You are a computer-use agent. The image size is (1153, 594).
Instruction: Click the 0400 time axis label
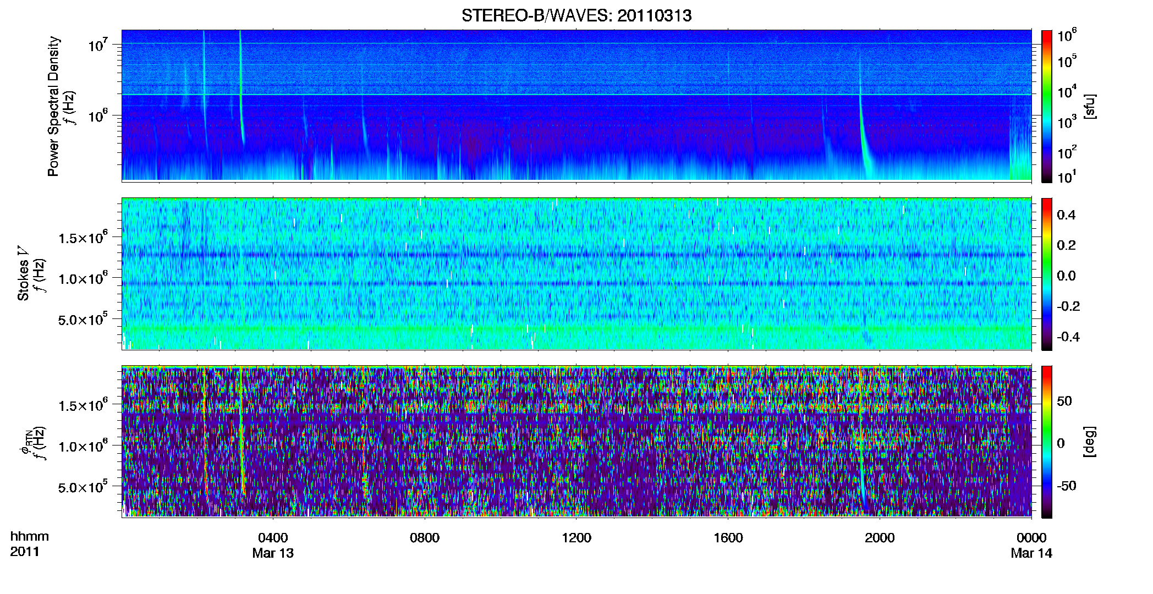(273, 537)
